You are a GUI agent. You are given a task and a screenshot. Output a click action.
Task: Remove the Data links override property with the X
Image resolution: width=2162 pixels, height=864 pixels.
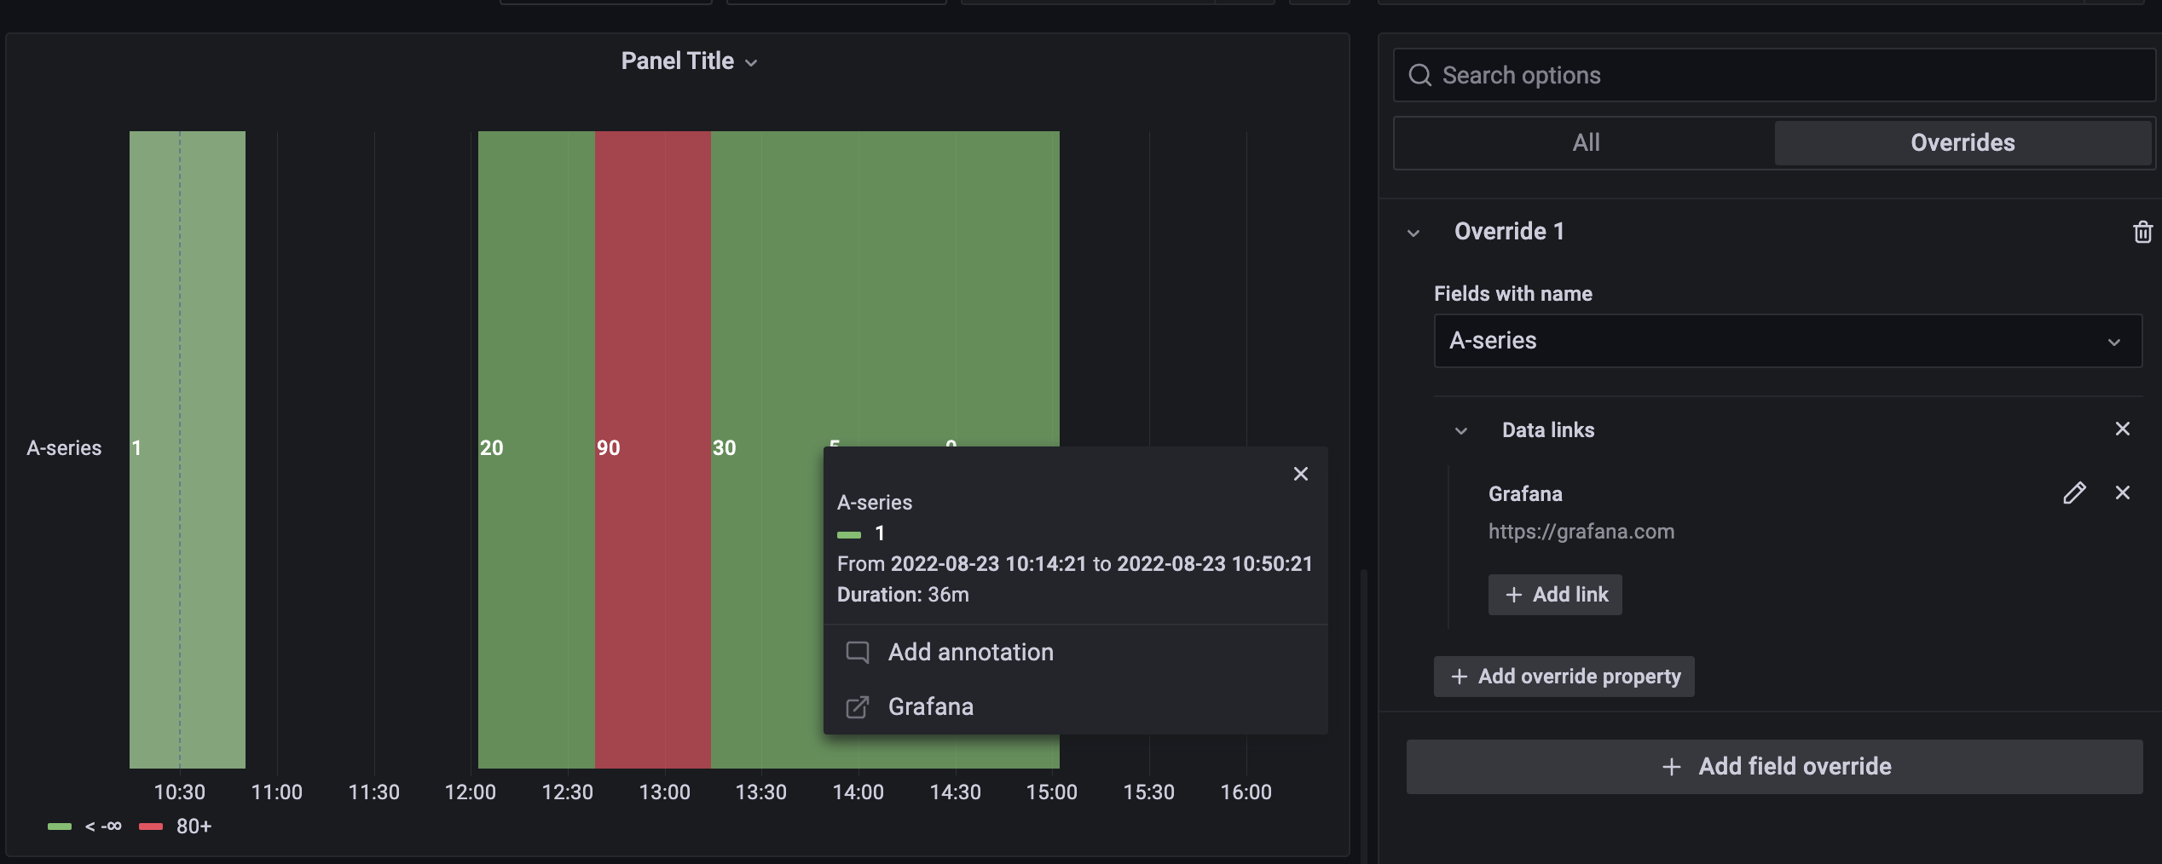point(2122,429)
